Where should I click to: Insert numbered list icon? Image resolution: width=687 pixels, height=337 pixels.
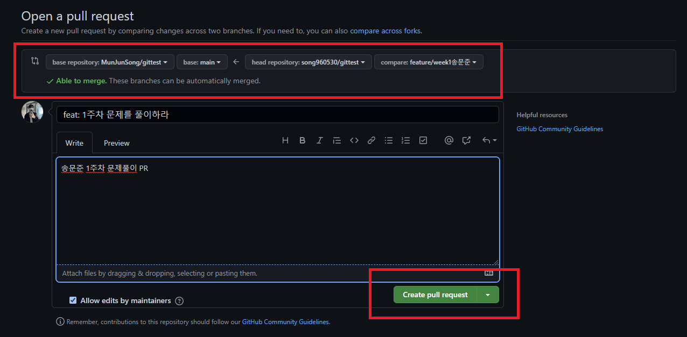[406, 140]
